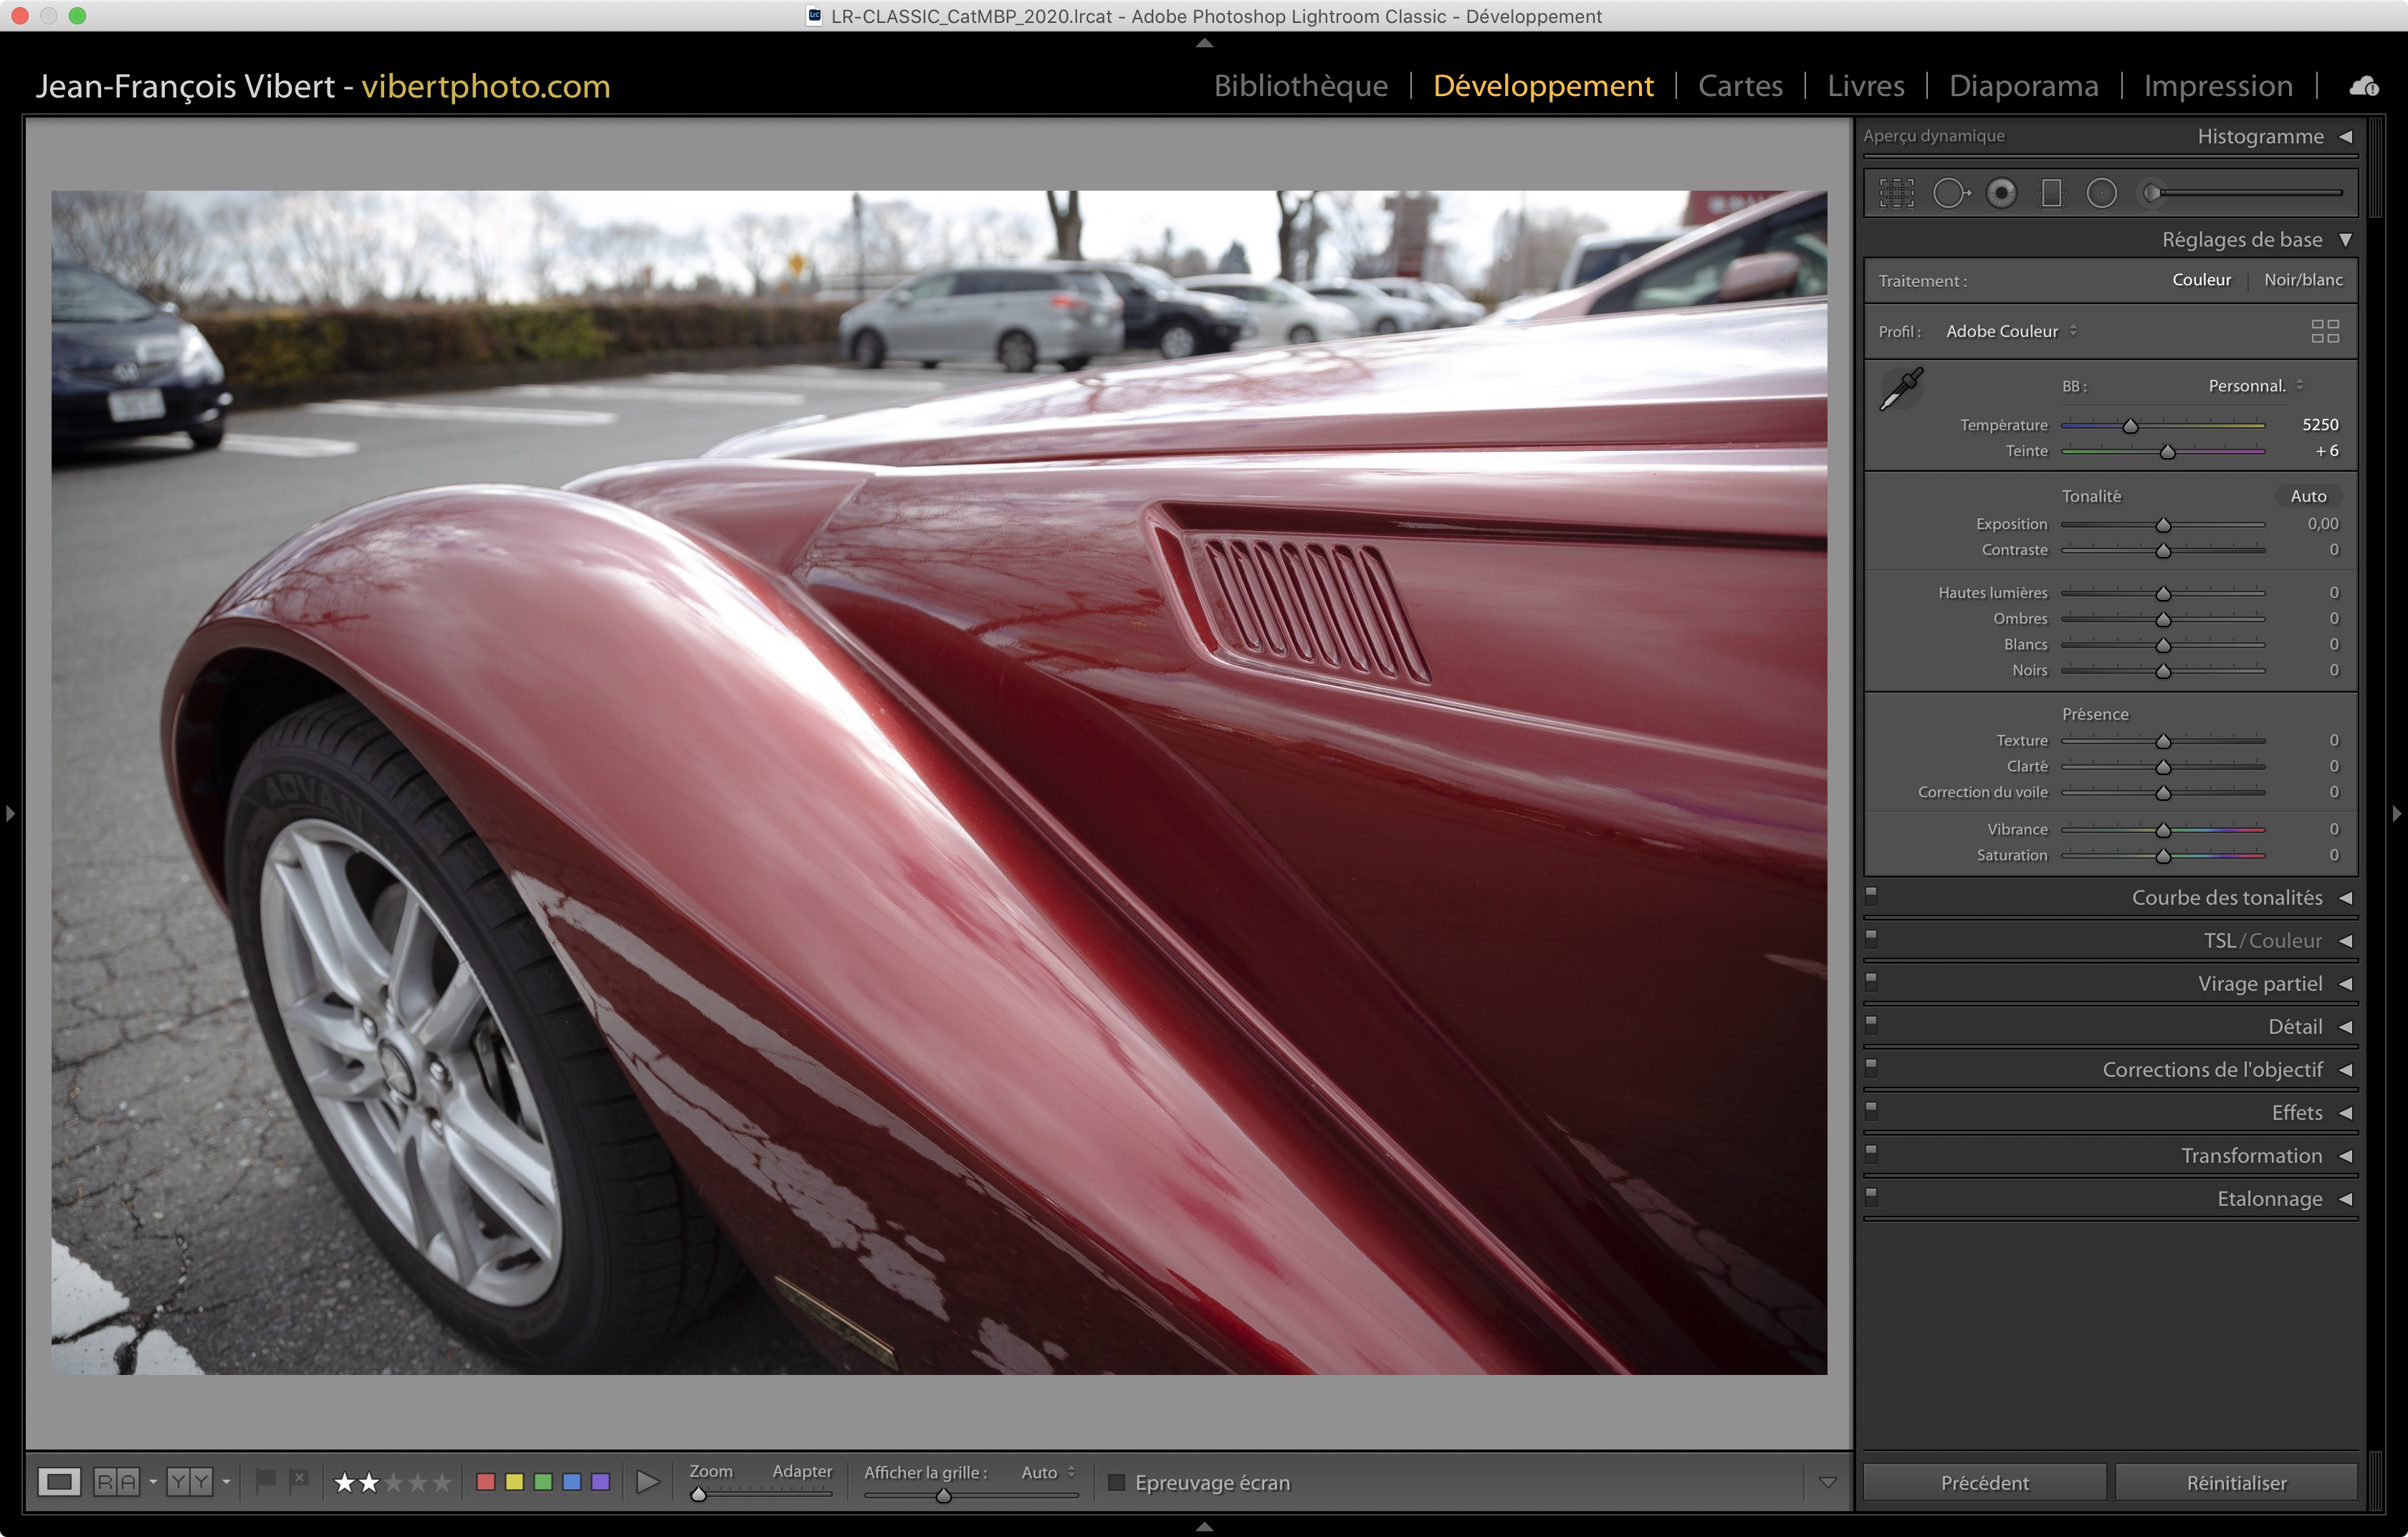Viewport: 2408px width, 1537px height.
Task: Enable the Epreuvage écran checkbox
Action: pyautogui.click(x=1116, y=1482)
